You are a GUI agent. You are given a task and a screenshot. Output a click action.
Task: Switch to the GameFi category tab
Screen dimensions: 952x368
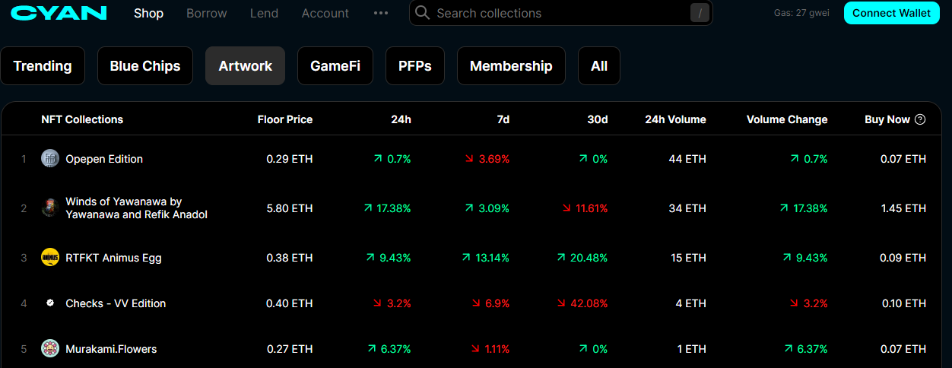335,66
